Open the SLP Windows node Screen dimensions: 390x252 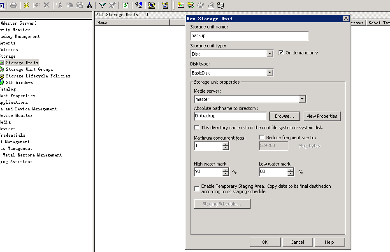pos(19,82)
